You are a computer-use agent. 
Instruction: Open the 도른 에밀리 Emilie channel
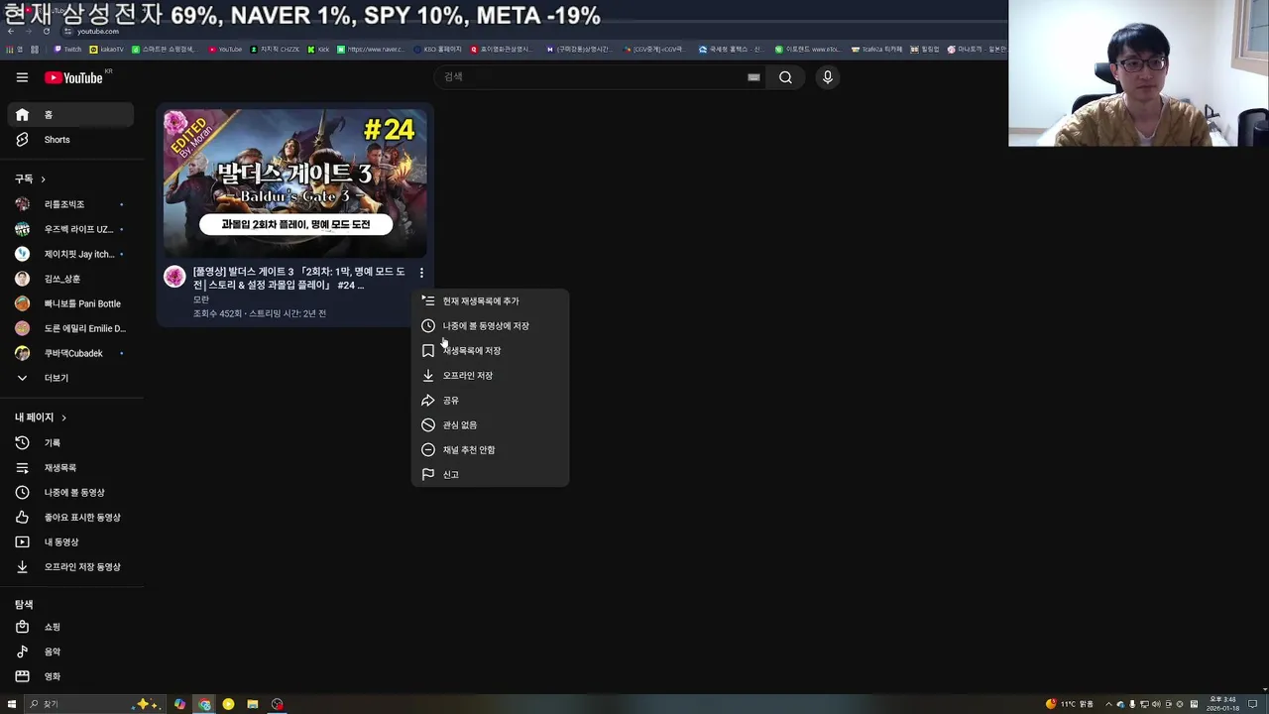[70, 328]
